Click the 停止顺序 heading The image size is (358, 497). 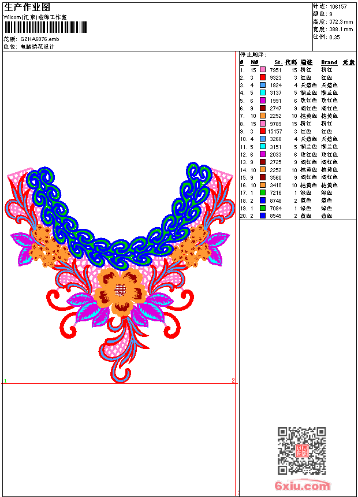(253, 55)
